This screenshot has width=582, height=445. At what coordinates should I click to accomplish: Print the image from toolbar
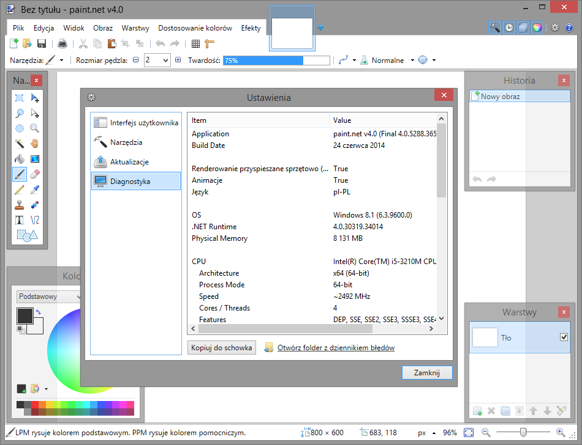(x=62, y=43)
